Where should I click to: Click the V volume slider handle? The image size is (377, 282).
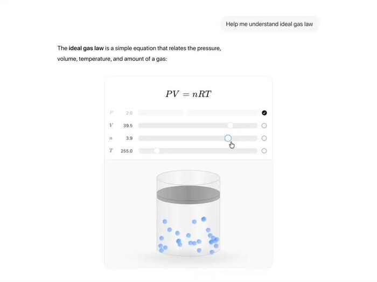coord(230,125)
